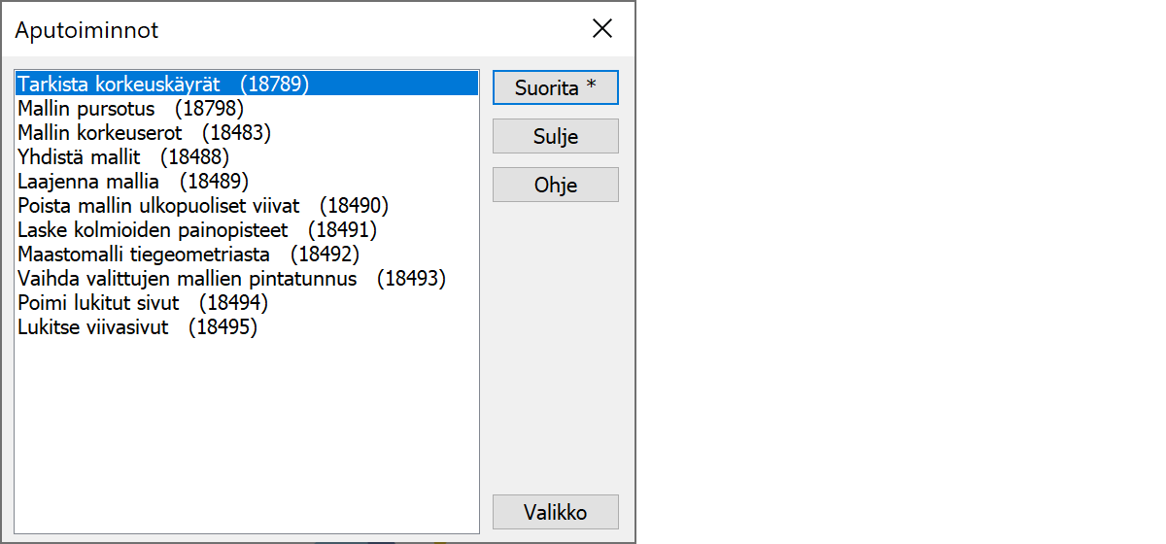Open help with the Ohje button
Image resolution: width=1166 pixels, height=544 pixels.
point(555,185)
